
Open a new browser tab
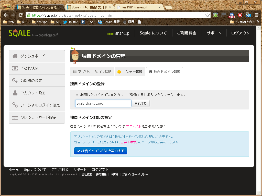point(168,7)
